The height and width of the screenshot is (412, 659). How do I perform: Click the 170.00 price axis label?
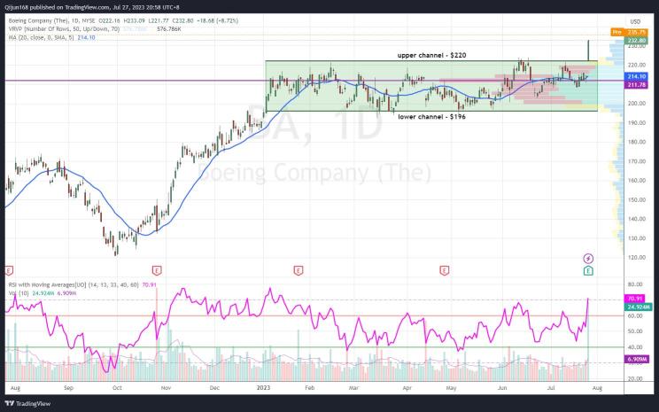tap(636, 161)
